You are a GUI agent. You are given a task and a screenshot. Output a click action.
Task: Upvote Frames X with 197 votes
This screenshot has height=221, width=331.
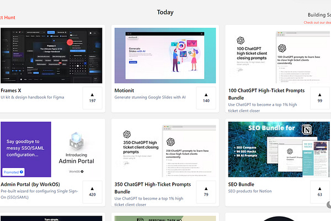tap(92, 98)
